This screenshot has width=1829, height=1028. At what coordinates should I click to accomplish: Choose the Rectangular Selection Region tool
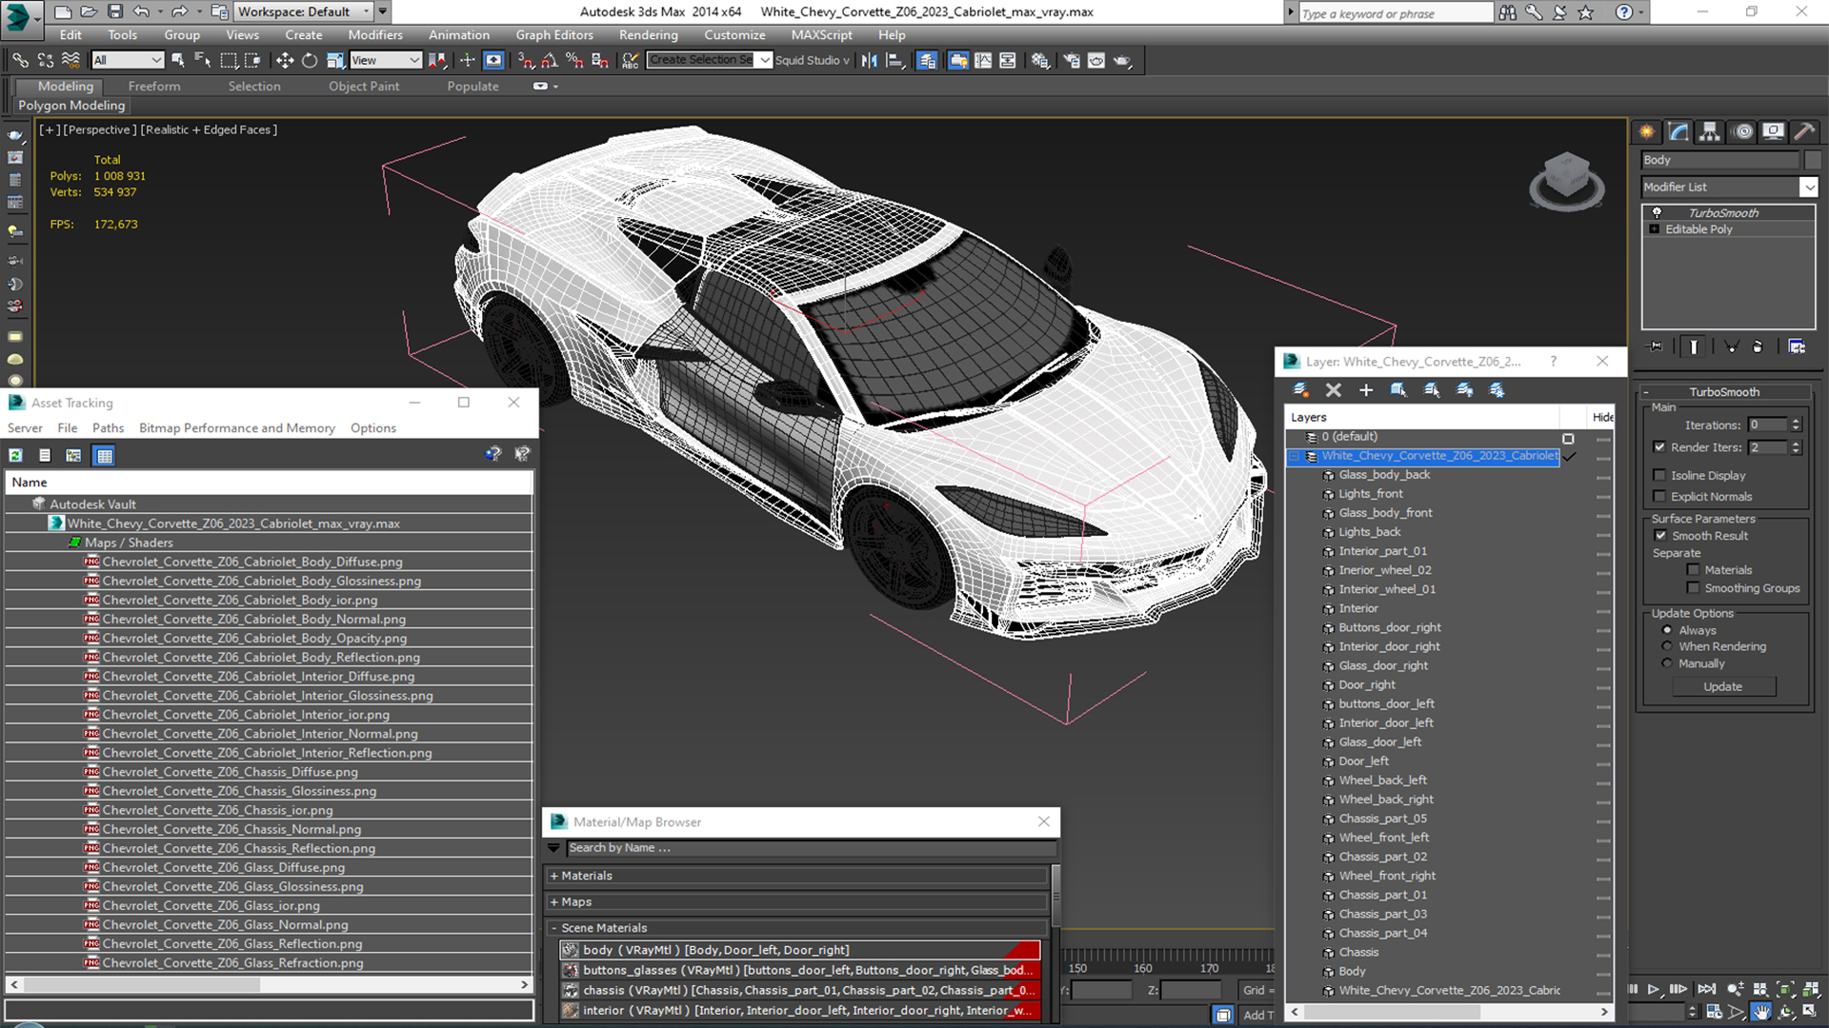point(229,60)
